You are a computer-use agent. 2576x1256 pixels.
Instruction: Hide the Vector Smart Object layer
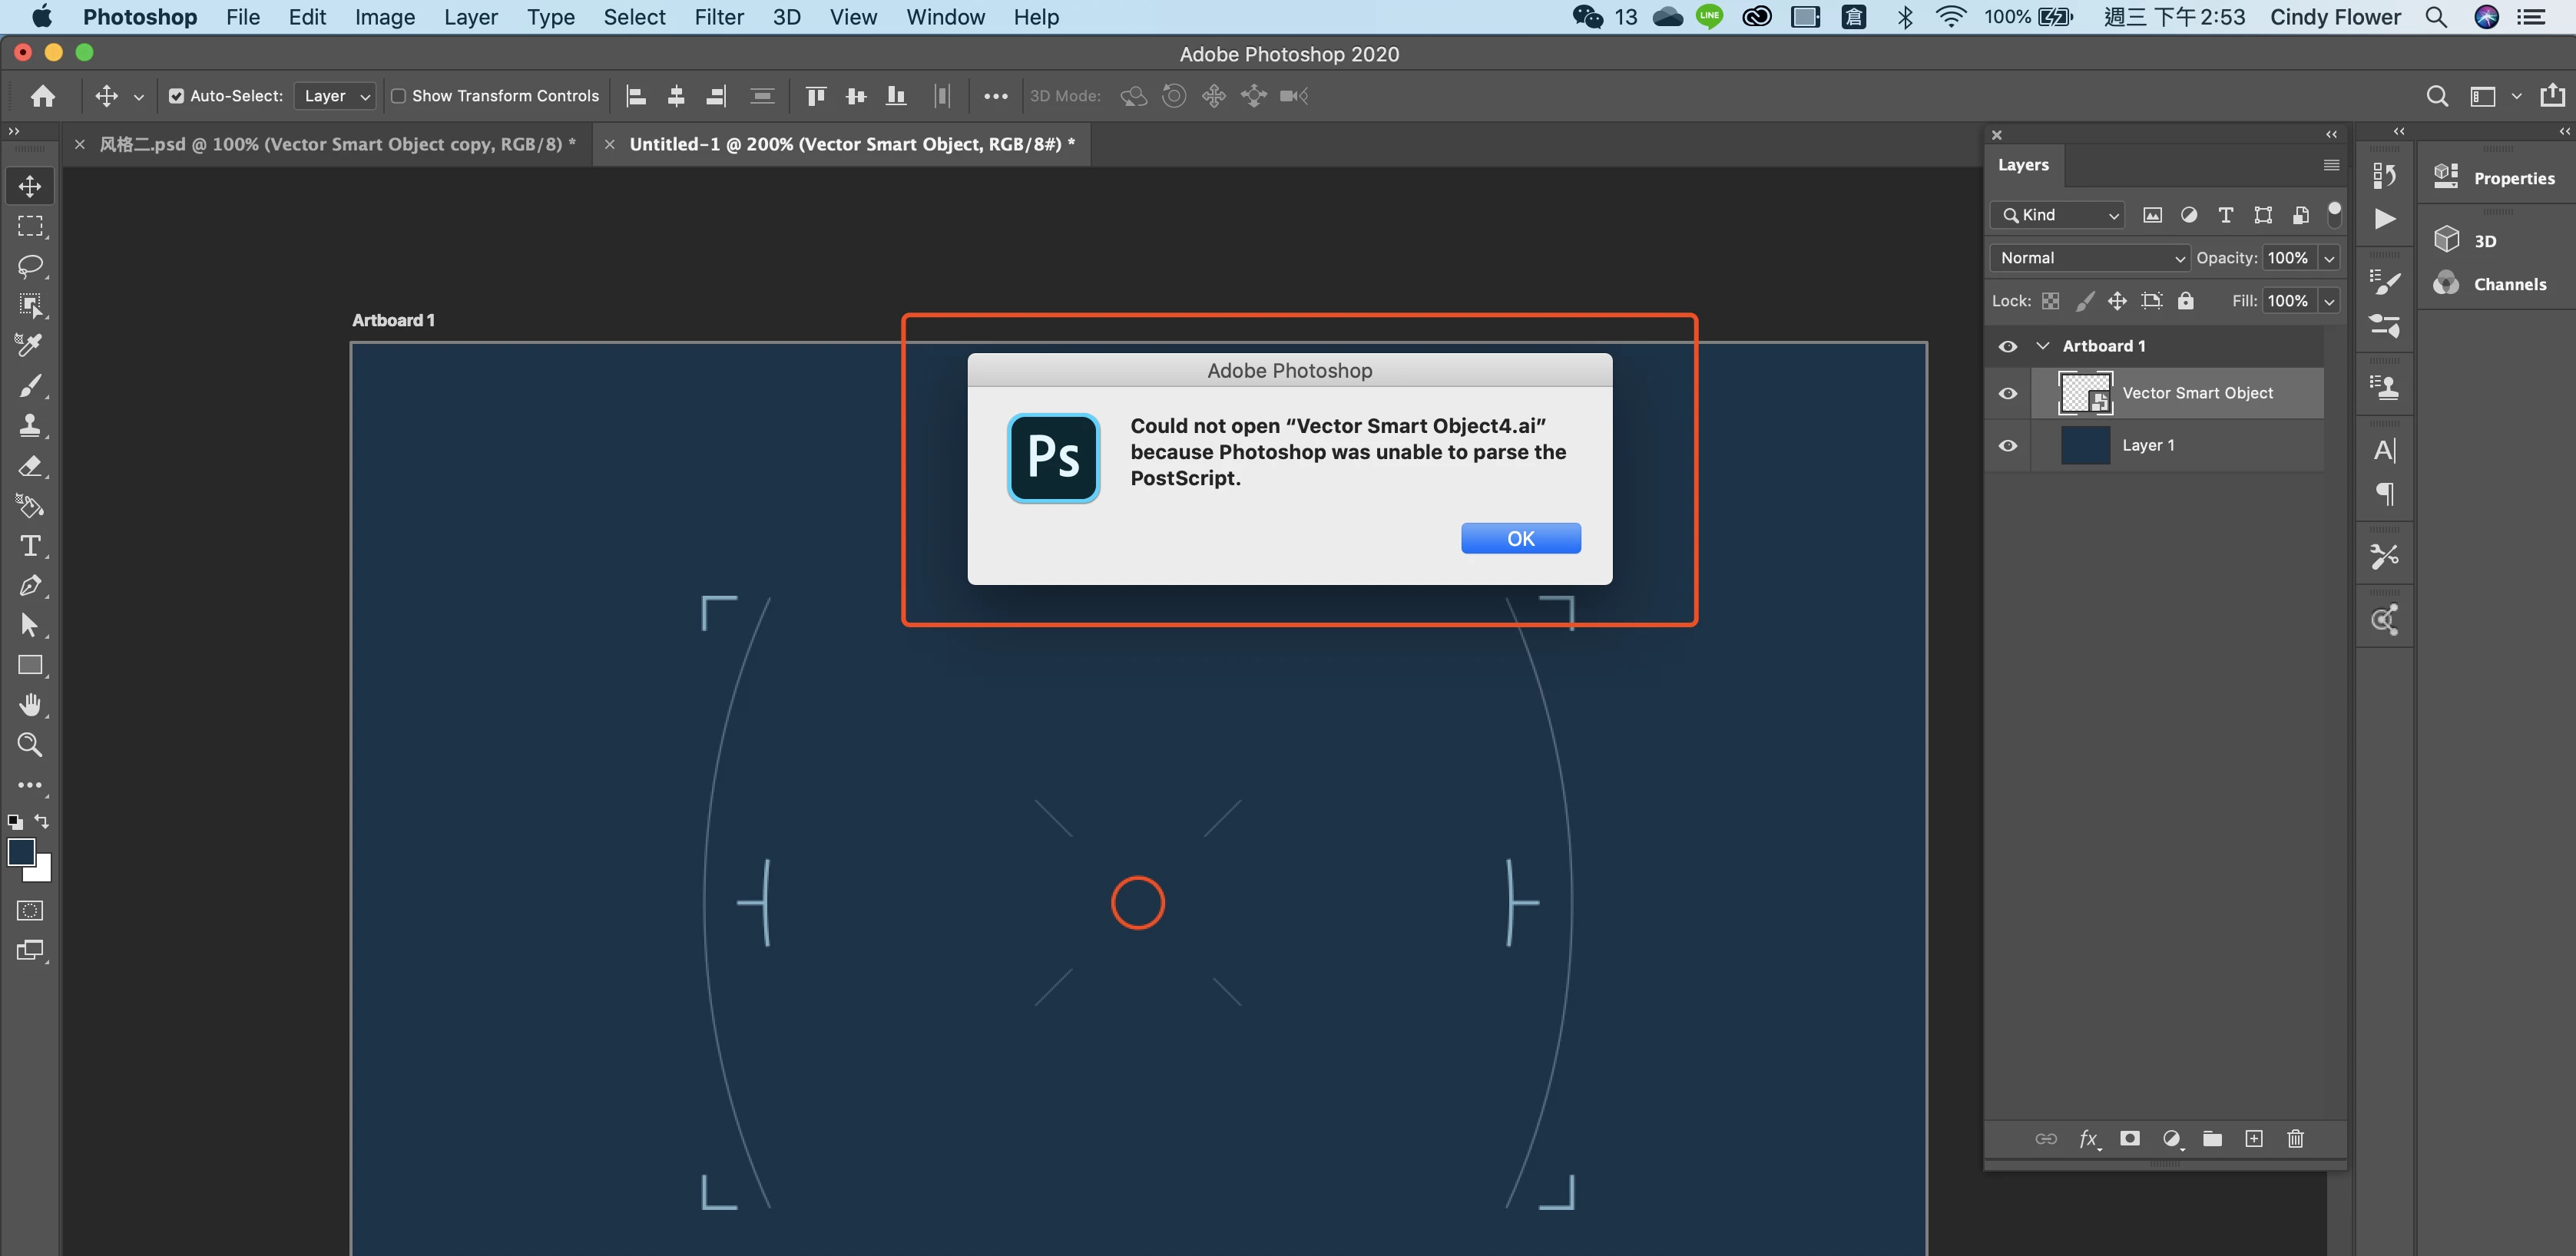tap(2007, 392)
